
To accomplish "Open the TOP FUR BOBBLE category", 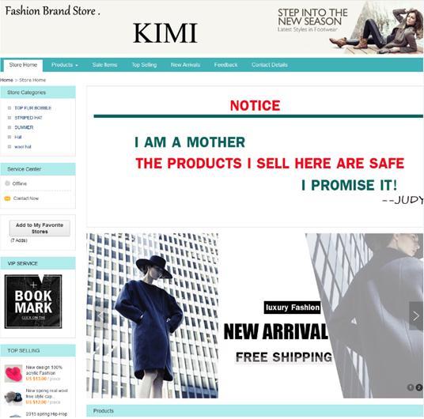I will [x=32, y=108].
